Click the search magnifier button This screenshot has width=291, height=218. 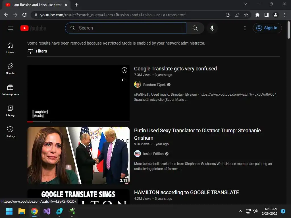(x=195, y=28)
